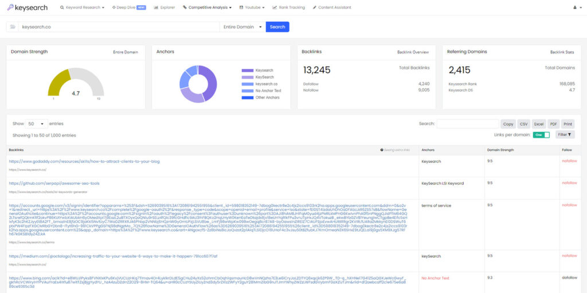Open the Competitive Analysis menu

[x=207, y=7]
